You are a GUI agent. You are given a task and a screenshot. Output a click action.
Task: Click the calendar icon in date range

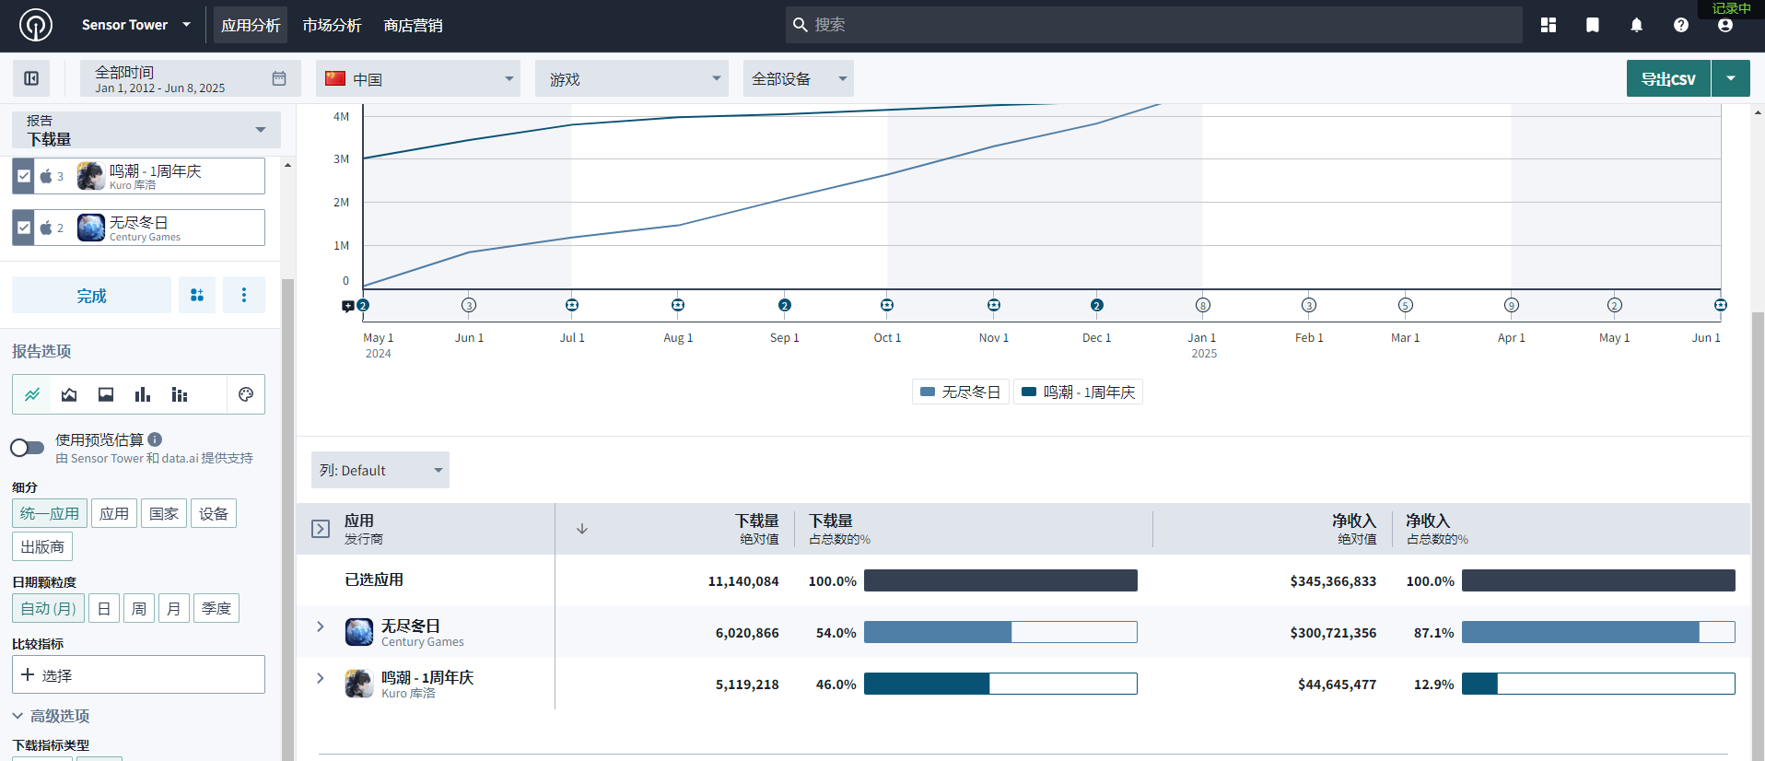click(x=279, y=78)
